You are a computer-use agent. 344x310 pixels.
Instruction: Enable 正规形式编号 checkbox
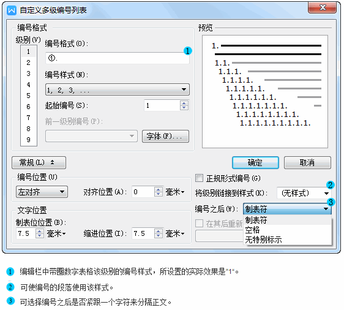pos(199,178)
